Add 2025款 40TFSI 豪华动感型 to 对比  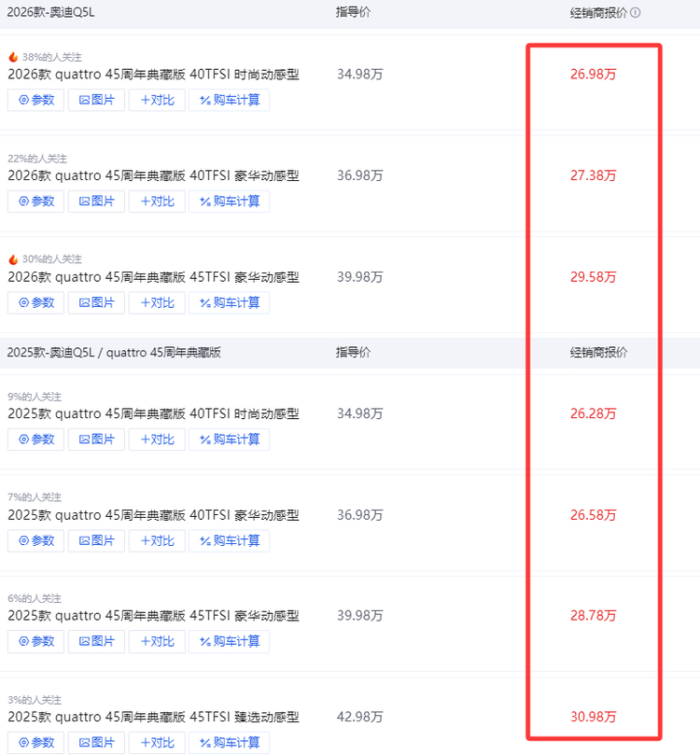157,540
